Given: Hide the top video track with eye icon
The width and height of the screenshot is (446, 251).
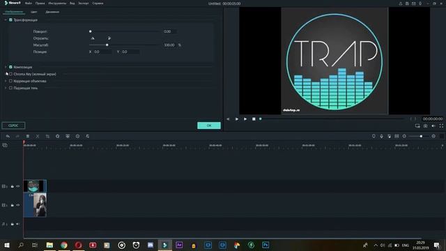Looking at the screenshot, I should (18, 186).
